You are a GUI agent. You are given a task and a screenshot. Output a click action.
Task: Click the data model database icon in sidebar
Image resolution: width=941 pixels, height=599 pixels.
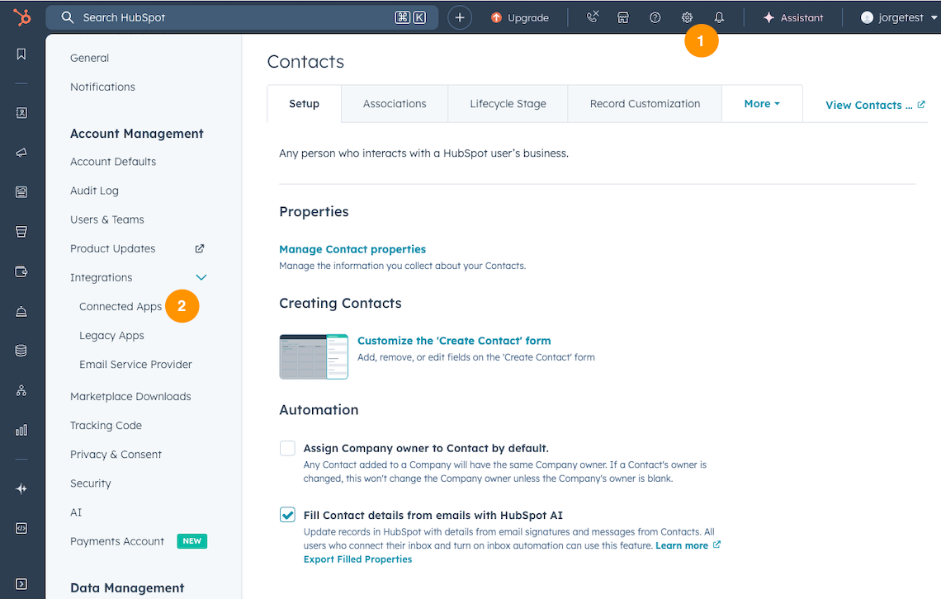tap(21, 350)
